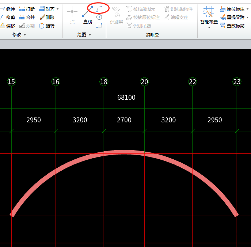Click the 3200 dimension between axes 20 and 22
251x247 pixels.
pyautogui.click(x=168, y=120)
